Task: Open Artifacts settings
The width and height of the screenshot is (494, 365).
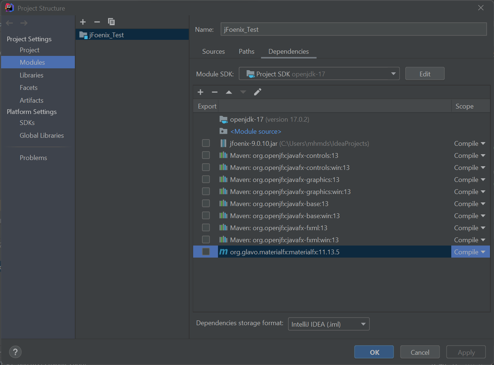Action: pos(31,100)
